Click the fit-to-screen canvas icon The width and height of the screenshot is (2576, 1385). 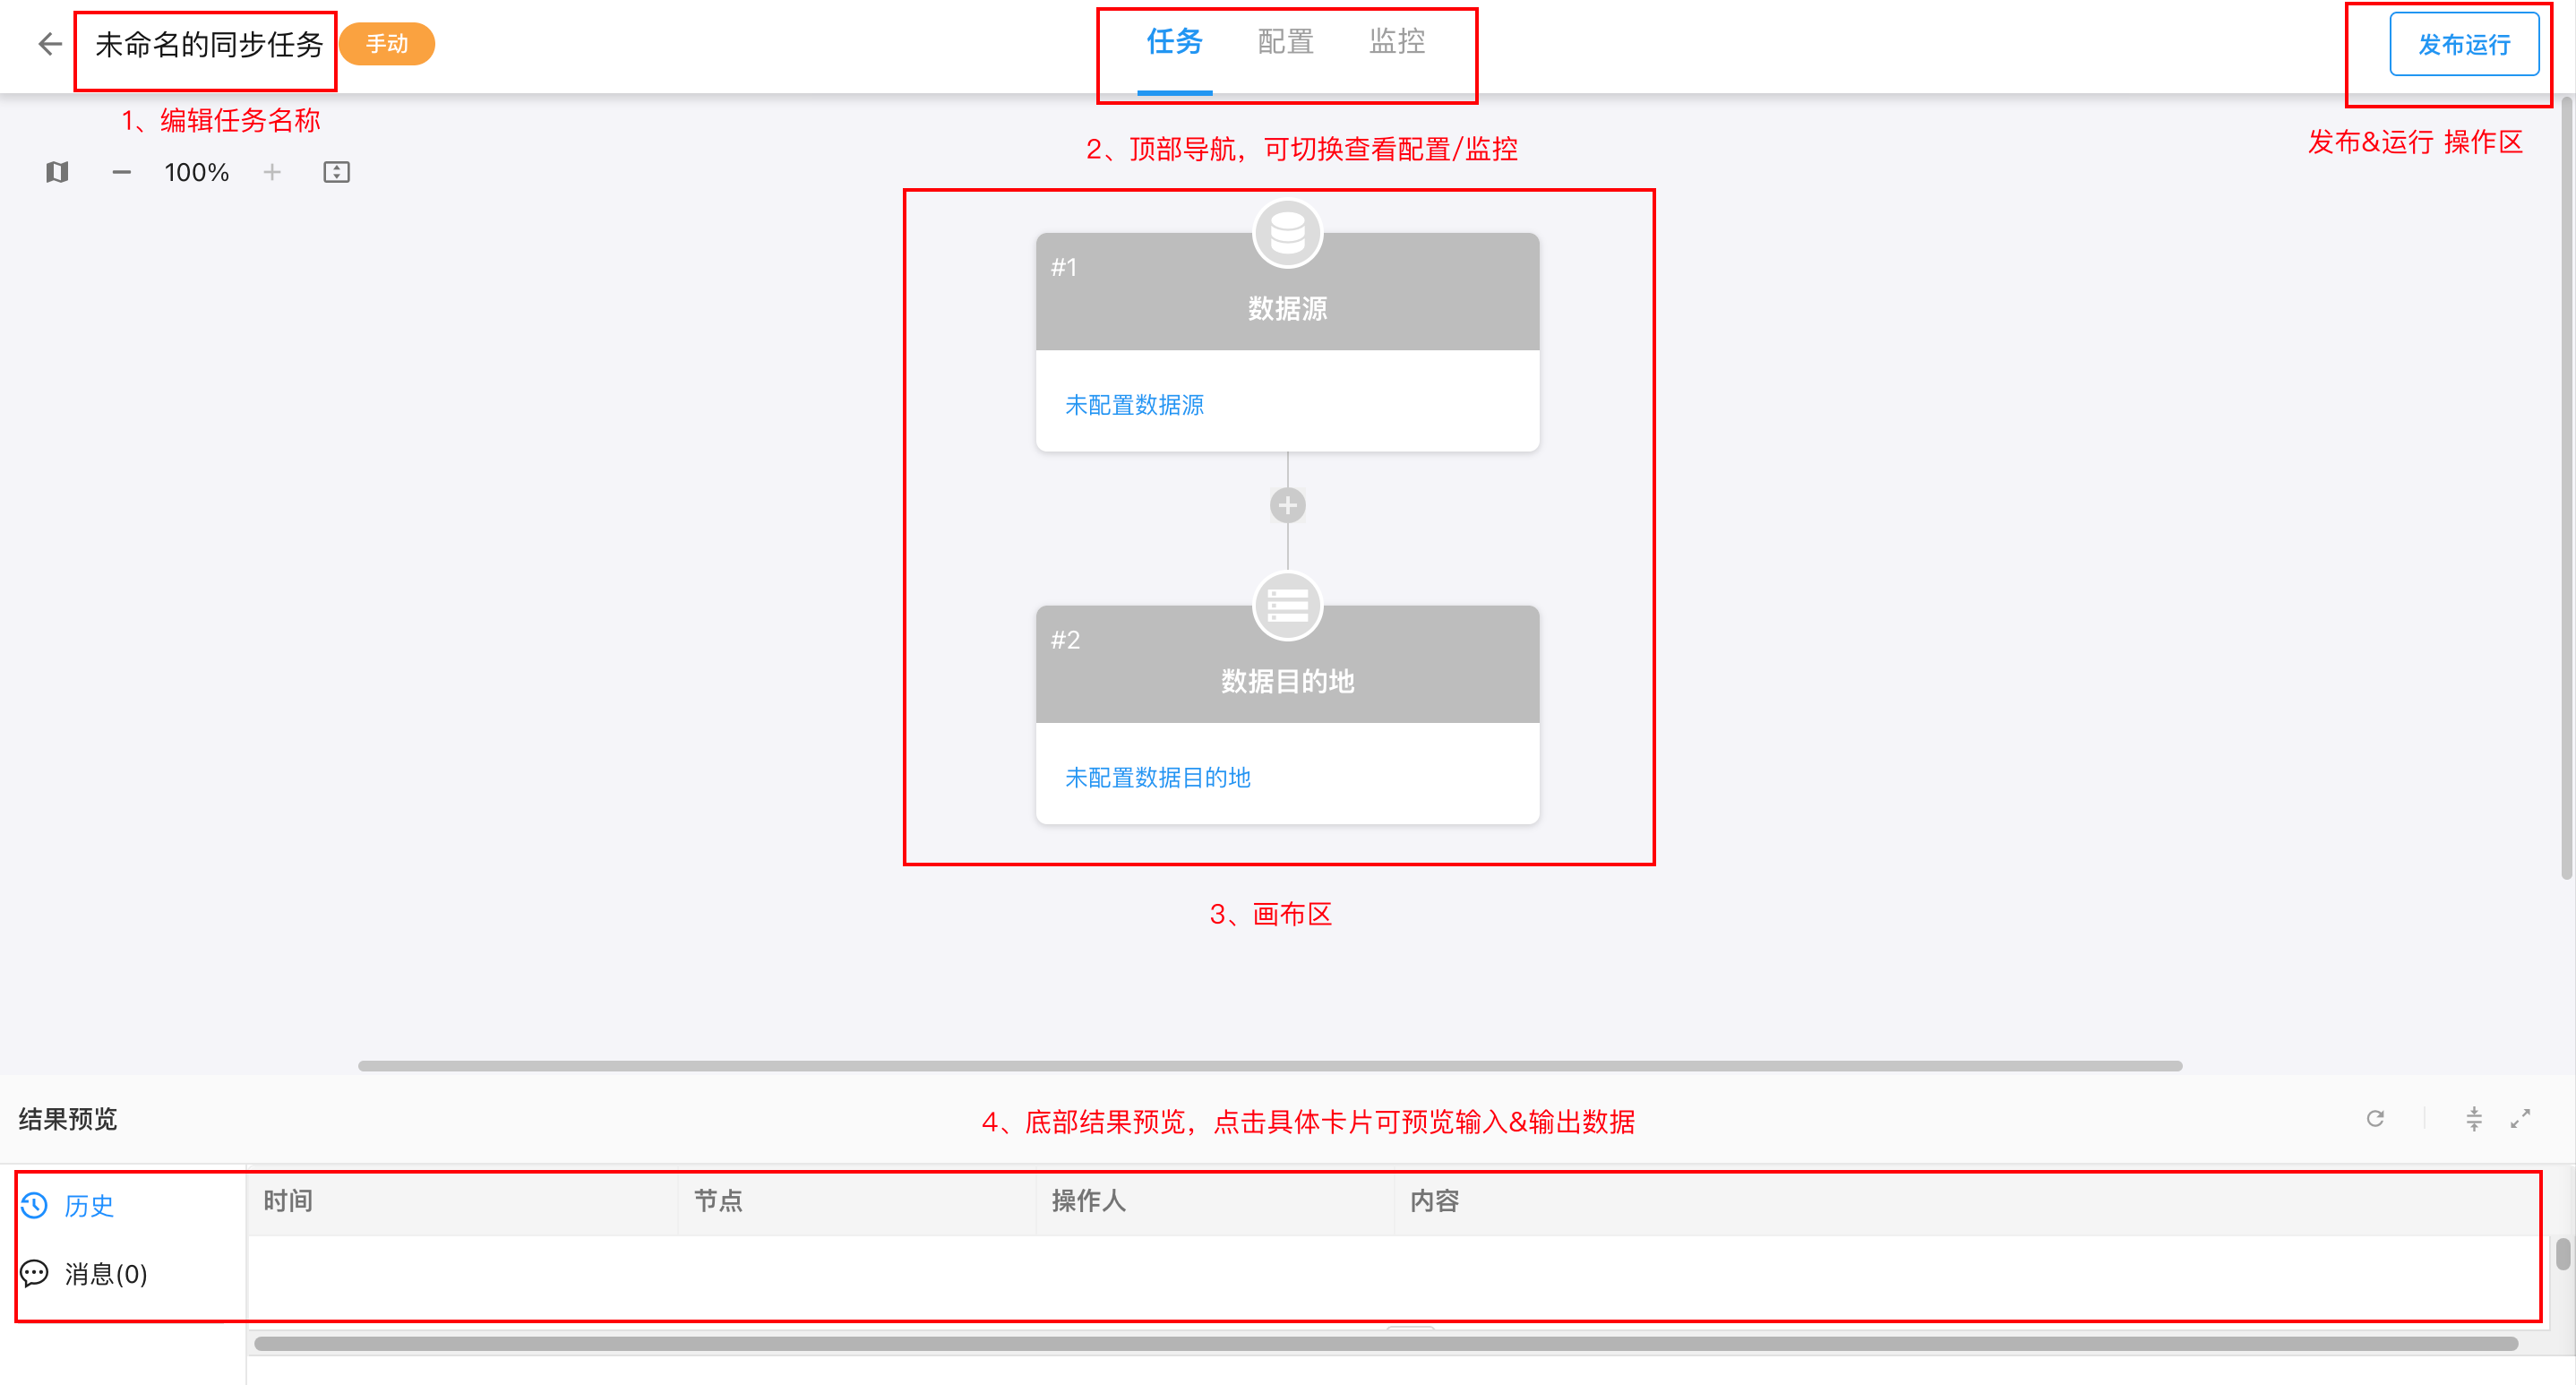[336, 172]
